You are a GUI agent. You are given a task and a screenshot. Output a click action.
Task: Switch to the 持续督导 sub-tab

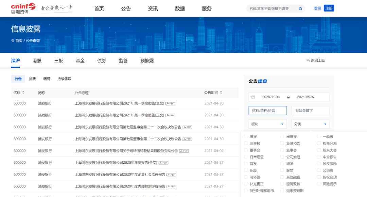pos(64,79)
